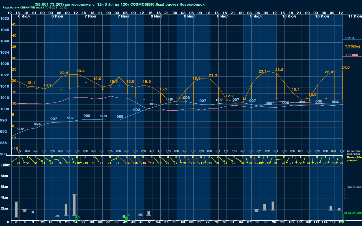Click the 18.1 temperature label
Image resolution: width=362 pixels, height=226 pixels.
[31, 83]
